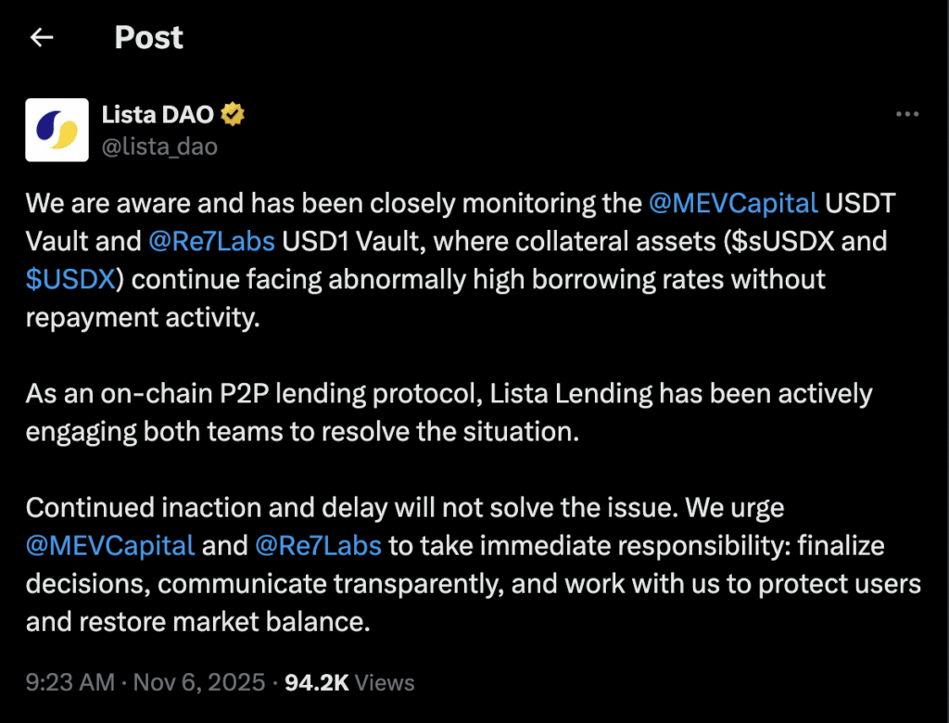Click the gold verified badge next to Lista DAO

click(x=232, y=113)
